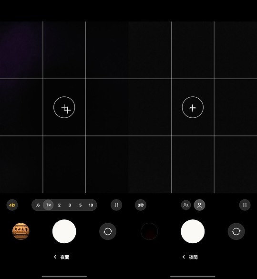Select .6 ultra-wide zoom
The height and width of the screenshot is (279, 257).
click(x=38, y=205)
